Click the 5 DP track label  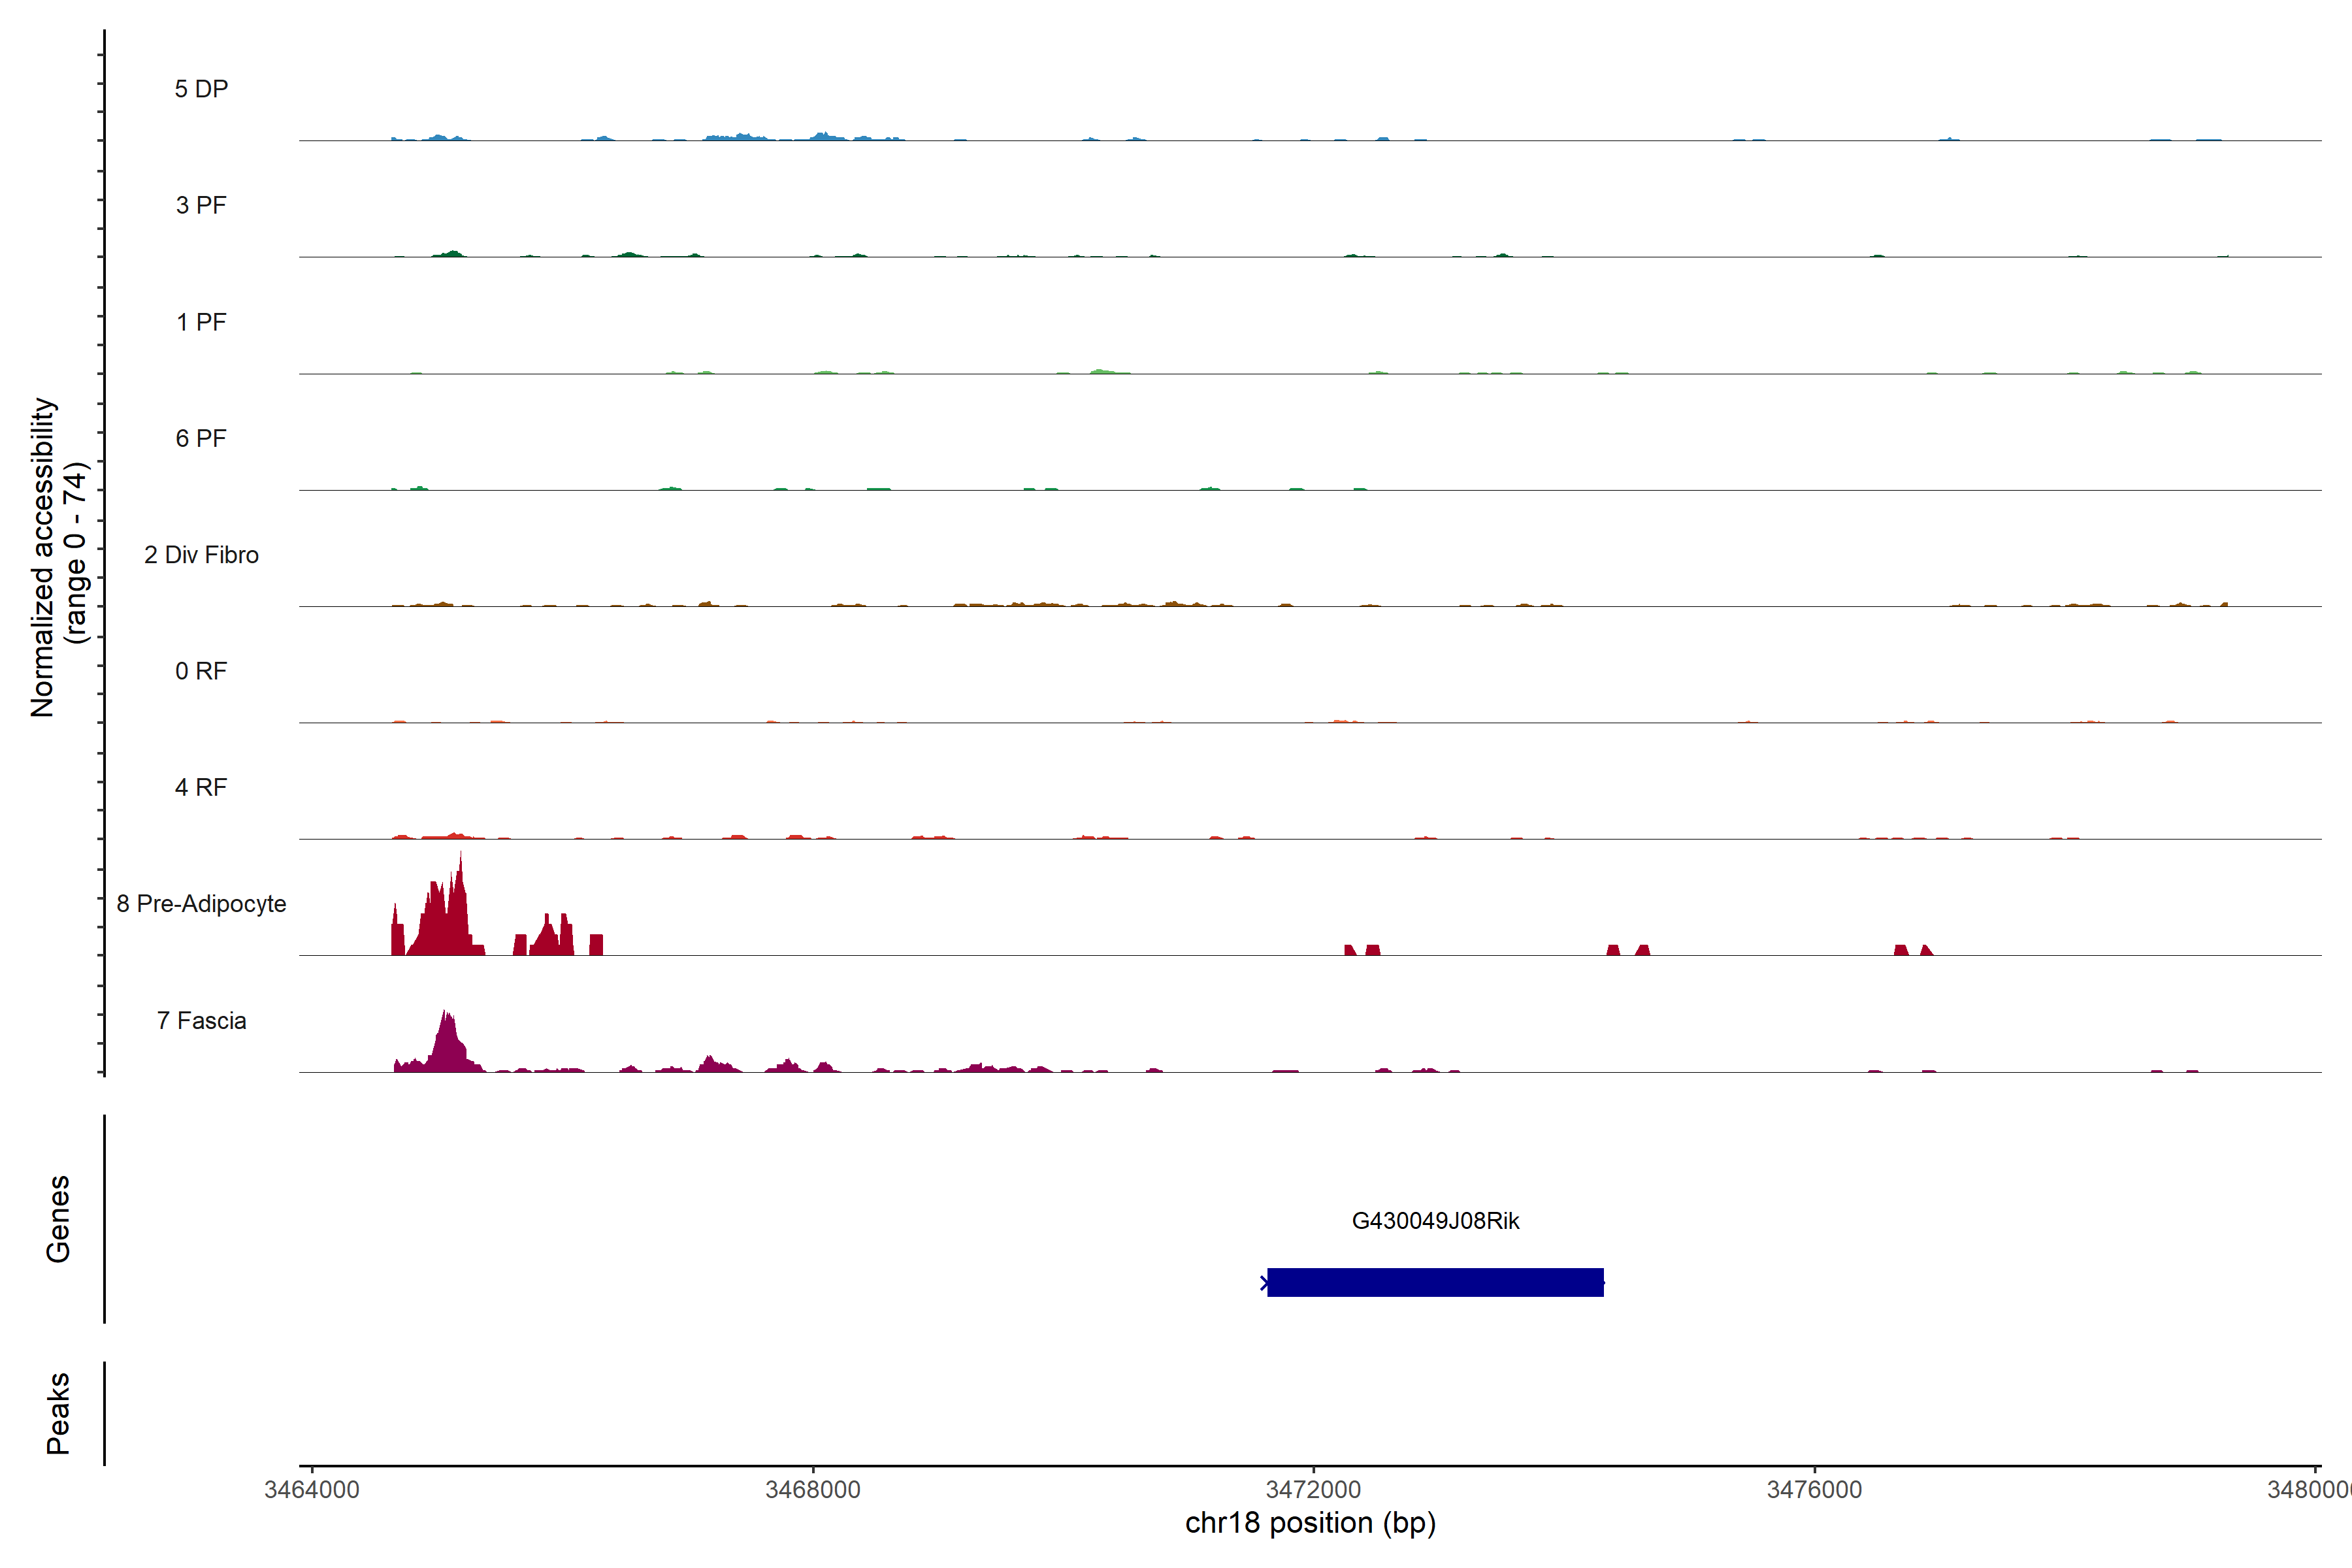click(201, 89)
